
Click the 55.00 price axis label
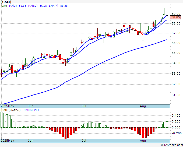(176, 53)
